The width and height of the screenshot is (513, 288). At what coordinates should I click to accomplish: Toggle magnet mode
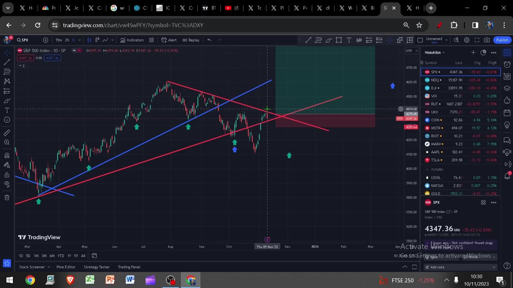point(7,155)
